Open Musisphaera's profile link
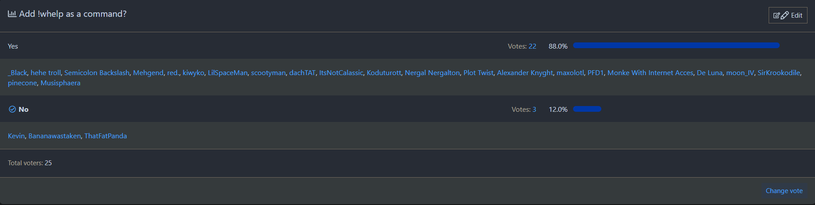Image resolution: width=815 pixels, height=205 pixels. 60,83
